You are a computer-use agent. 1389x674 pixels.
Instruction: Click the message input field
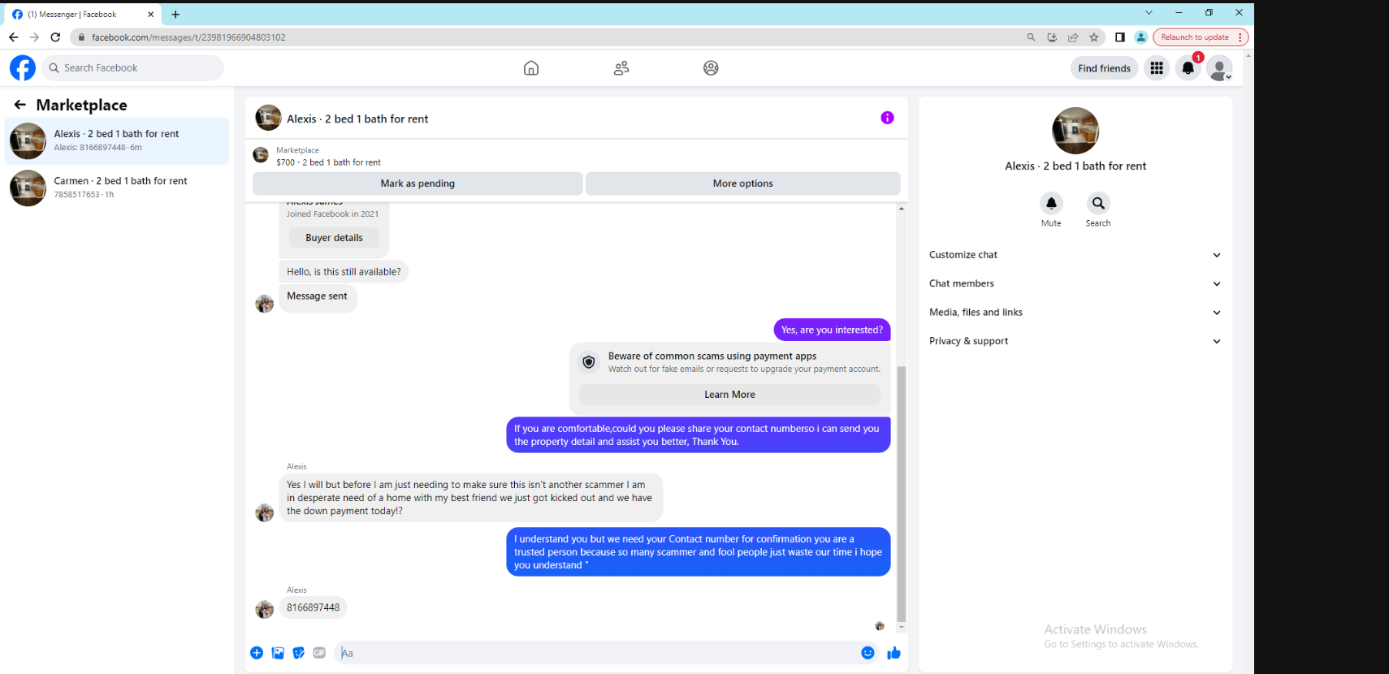tap(596, 653)
